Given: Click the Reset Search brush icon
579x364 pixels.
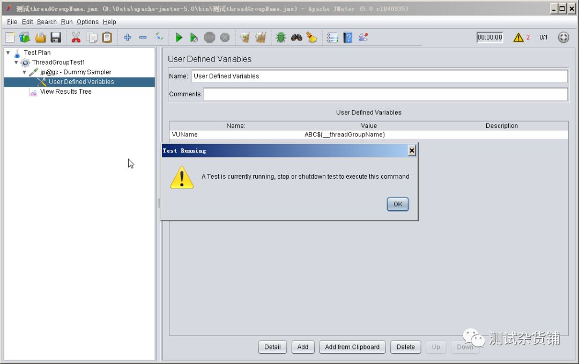Looking at the screenshot, I should pyautogui.click(x=311, y=37).
